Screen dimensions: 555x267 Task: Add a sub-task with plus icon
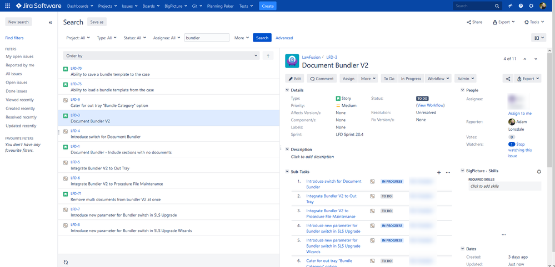click(439, 172)
